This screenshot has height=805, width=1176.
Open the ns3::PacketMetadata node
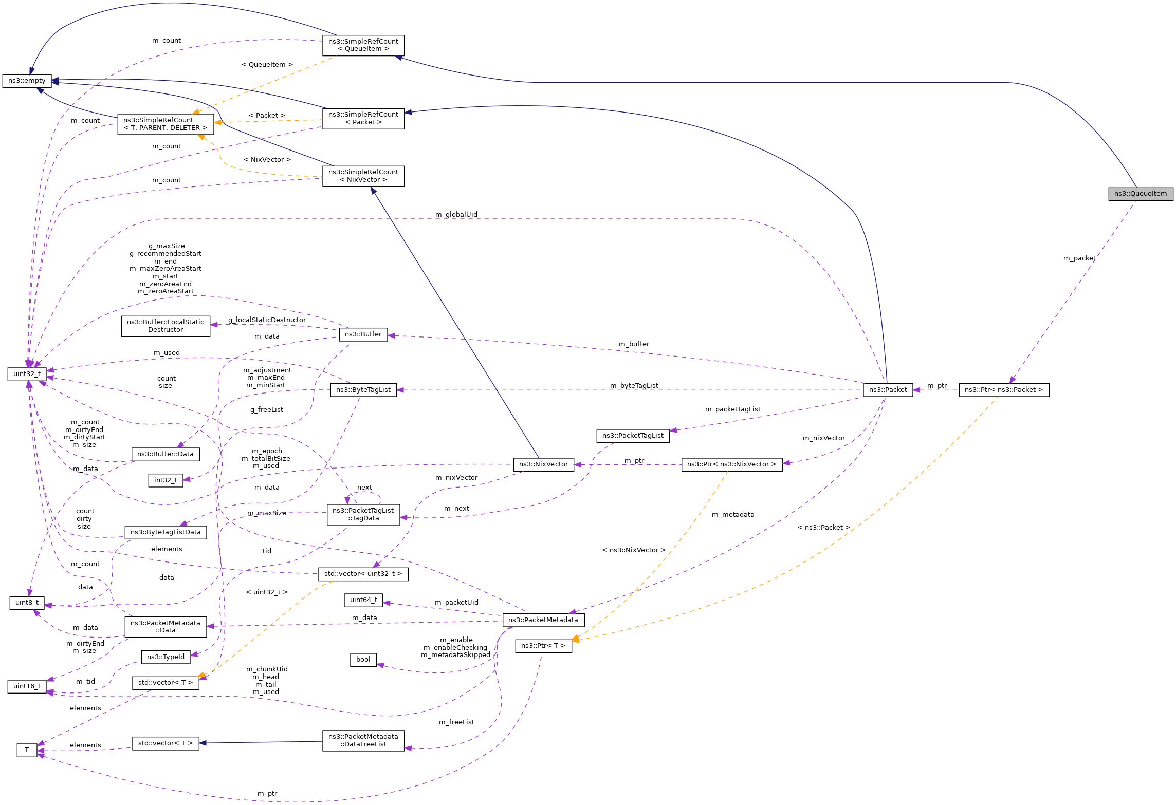point(543,620)
